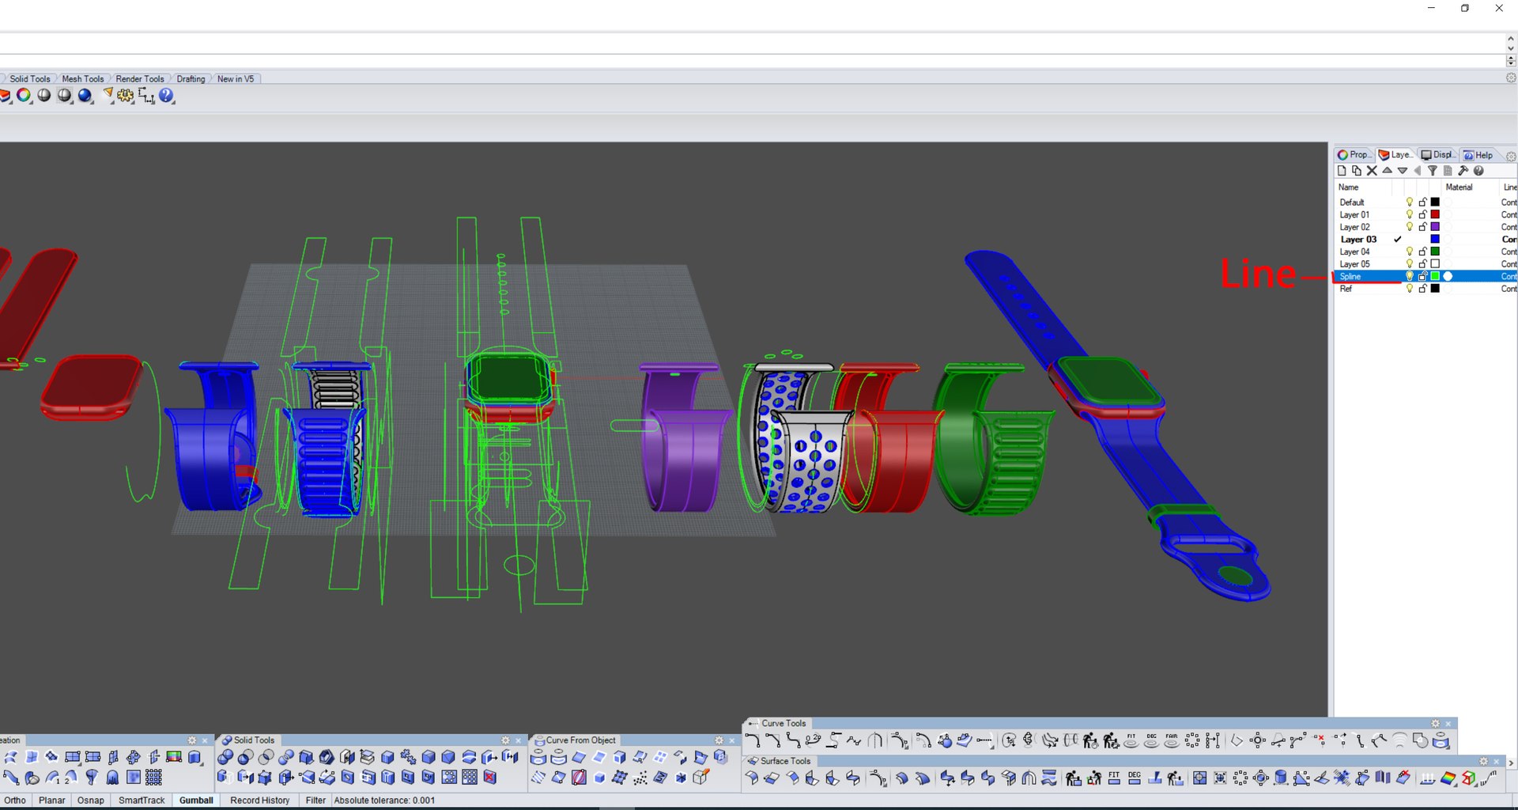Open the Help panel tab
This screenshot has height=810, width=1518.
tap(1478, 155)
